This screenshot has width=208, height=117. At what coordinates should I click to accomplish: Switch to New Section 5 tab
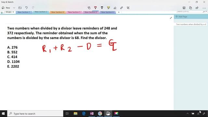click(74, 12)
